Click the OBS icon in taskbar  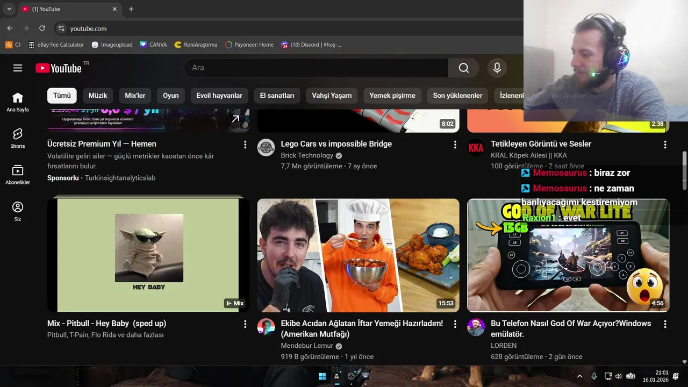352,376
